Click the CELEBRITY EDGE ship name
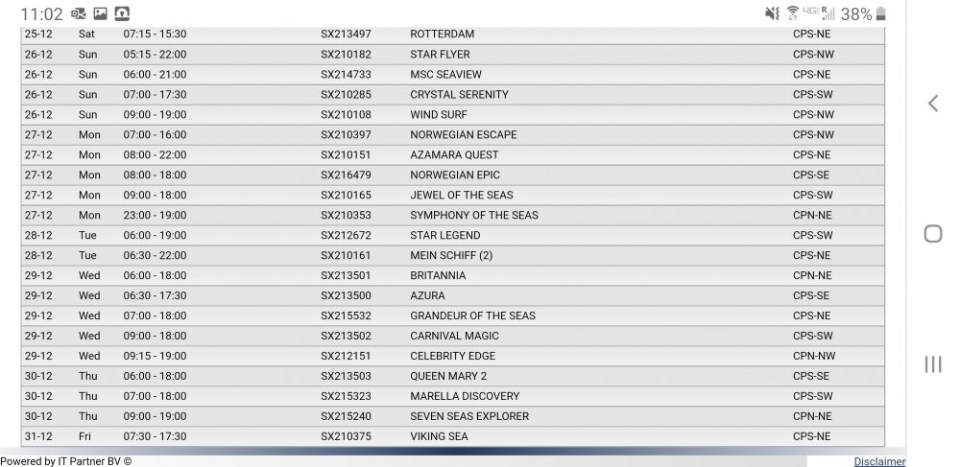The image size is (960, 467). pos(452,356)
